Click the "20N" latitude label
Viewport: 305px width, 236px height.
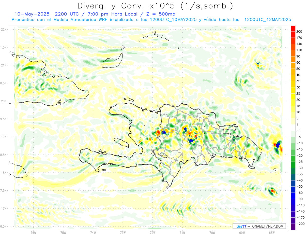tap(4, 101)
